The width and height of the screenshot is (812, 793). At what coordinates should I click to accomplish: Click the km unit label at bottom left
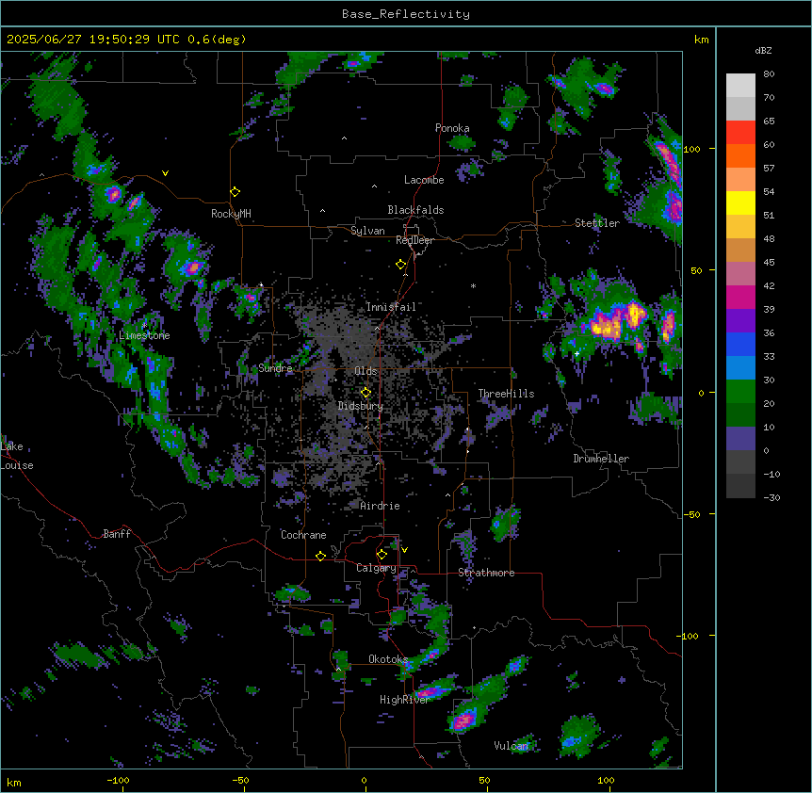(14, 783)
